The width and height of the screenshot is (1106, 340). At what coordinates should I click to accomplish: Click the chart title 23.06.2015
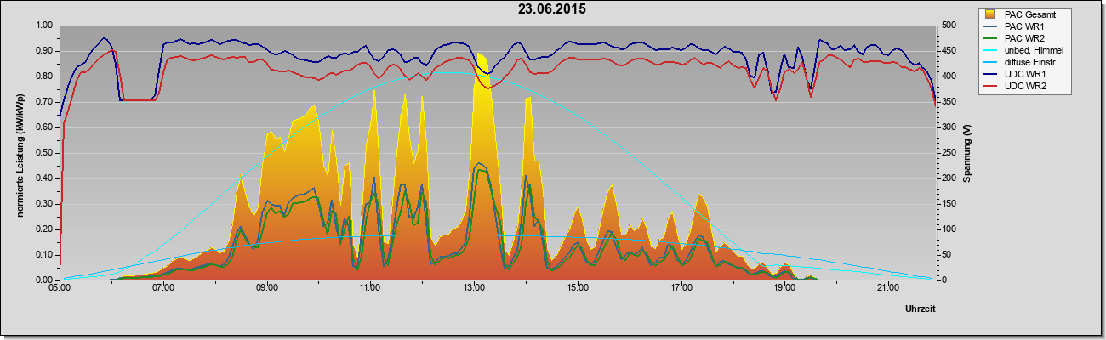[x=552, y=9]
